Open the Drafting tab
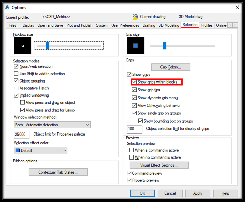This screenshot has width=245, height=202. 149,25
